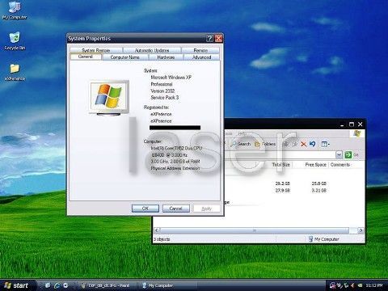Click the green Go arrow button
The width and height of the screenshot is (388, 291).
348,154
